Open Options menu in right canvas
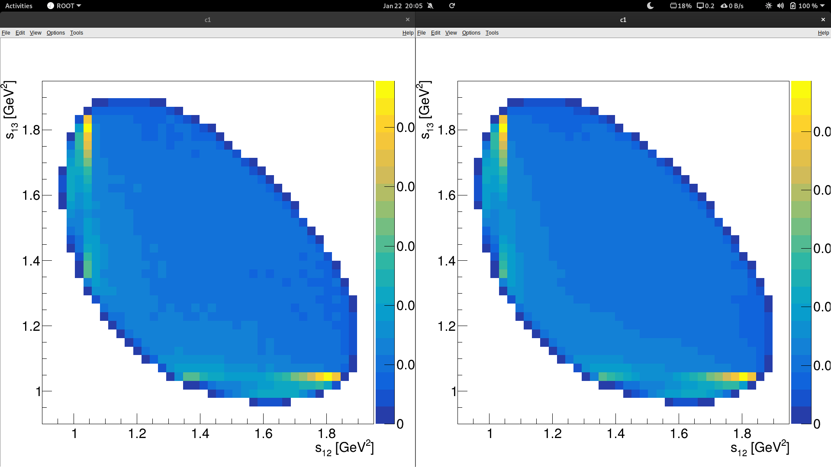 pos(471,33)
